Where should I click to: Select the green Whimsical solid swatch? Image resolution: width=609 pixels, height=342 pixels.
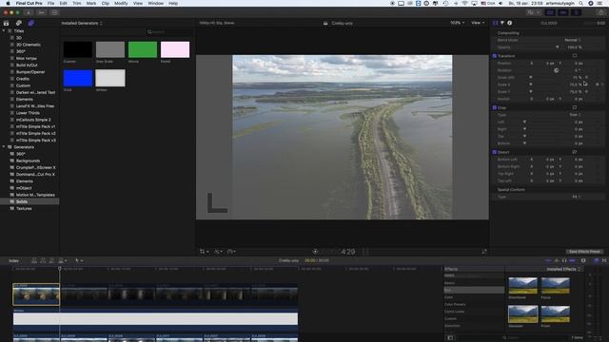pyautogui.click(x=143, y=49)
